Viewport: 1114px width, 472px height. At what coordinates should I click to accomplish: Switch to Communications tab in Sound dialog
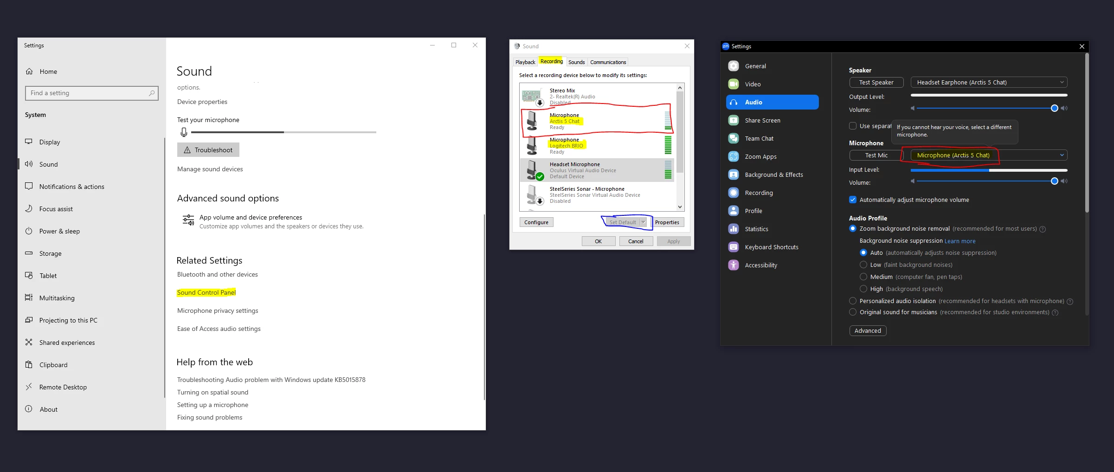608,62
